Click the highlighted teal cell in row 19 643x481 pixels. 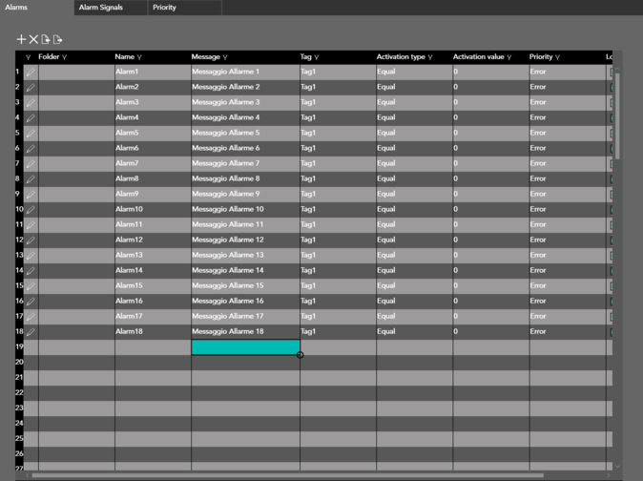[x=245, y=347]
